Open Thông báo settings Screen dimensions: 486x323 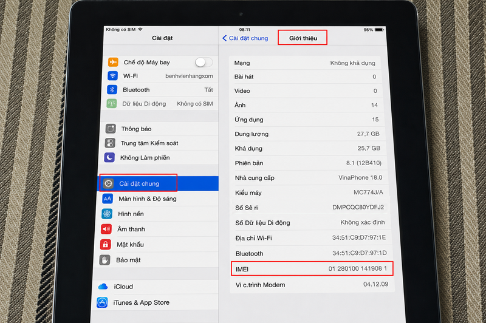pos(160,129)
